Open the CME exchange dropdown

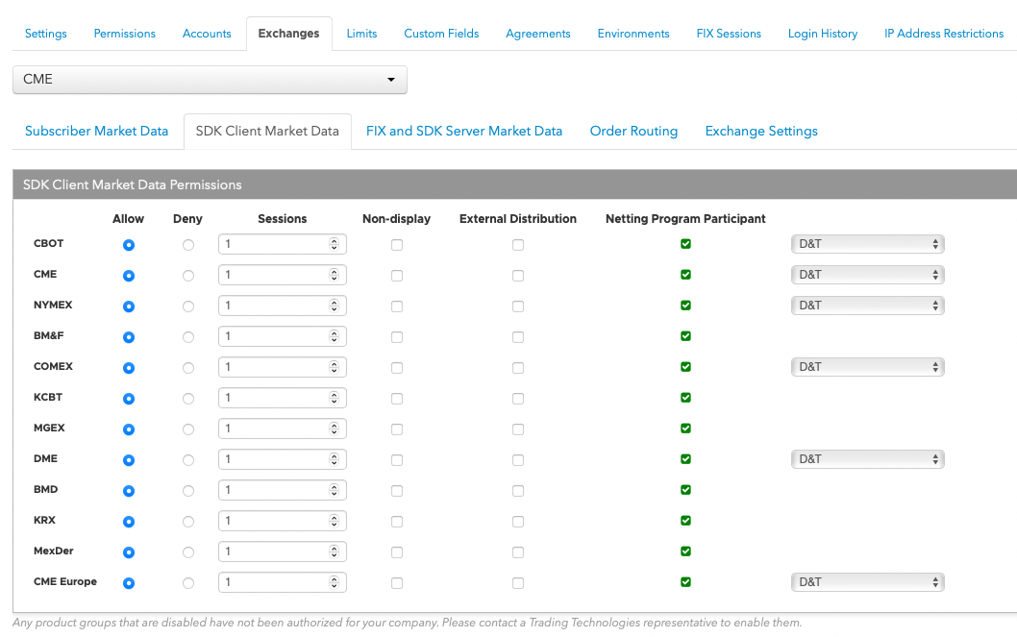pyautogui.click(x=210, y=80)
